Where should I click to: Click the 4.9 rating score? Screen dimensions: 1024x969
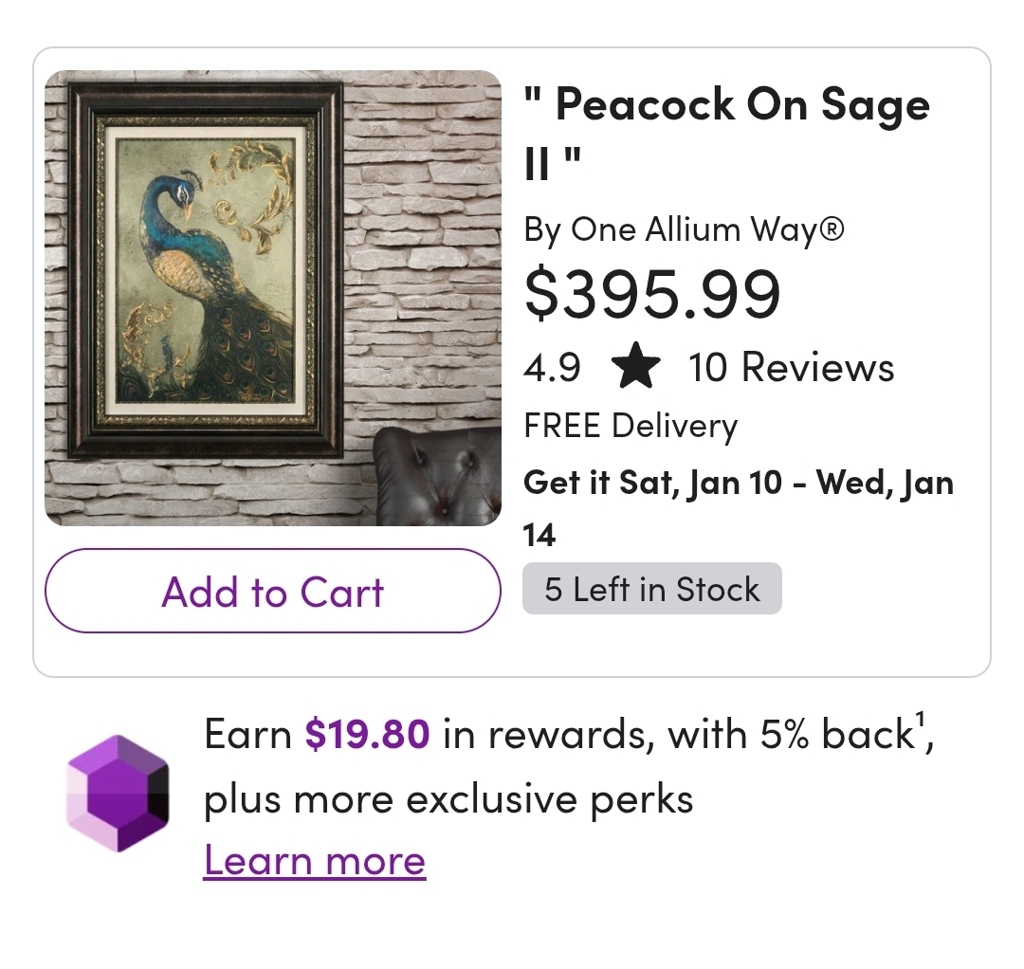[x=552, y=368]
